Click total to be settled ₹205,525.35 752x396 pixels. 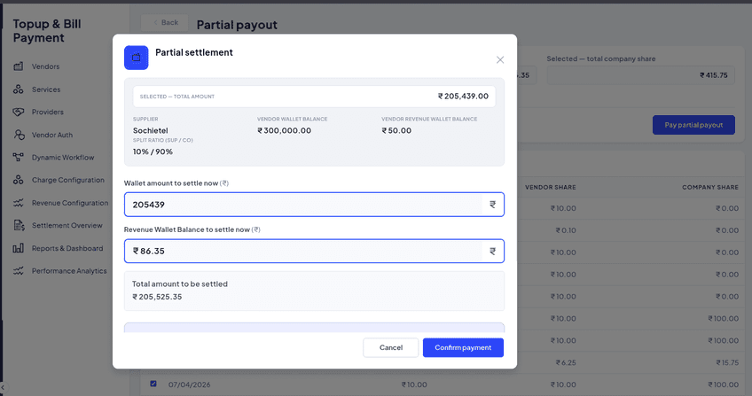click(157, 297)
